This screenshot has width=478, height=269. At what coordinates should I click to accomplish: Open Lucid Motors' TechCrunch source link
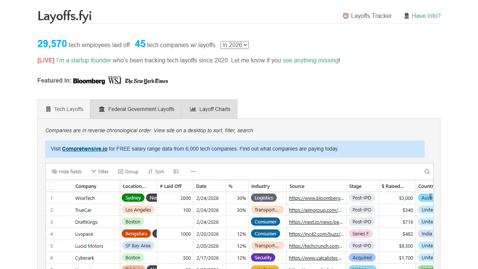point(316,246)
